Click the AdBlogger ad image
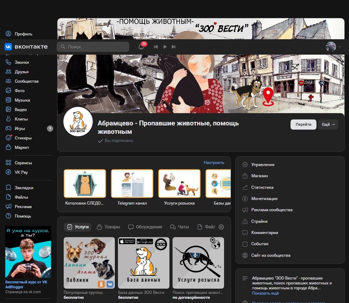 pos(28,252)
